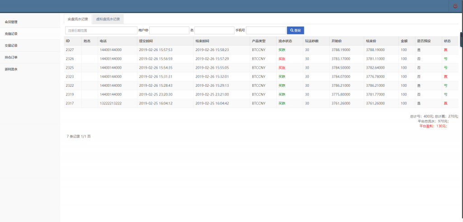Click the ID column header

pyautogui.click(x=68, y=41)
